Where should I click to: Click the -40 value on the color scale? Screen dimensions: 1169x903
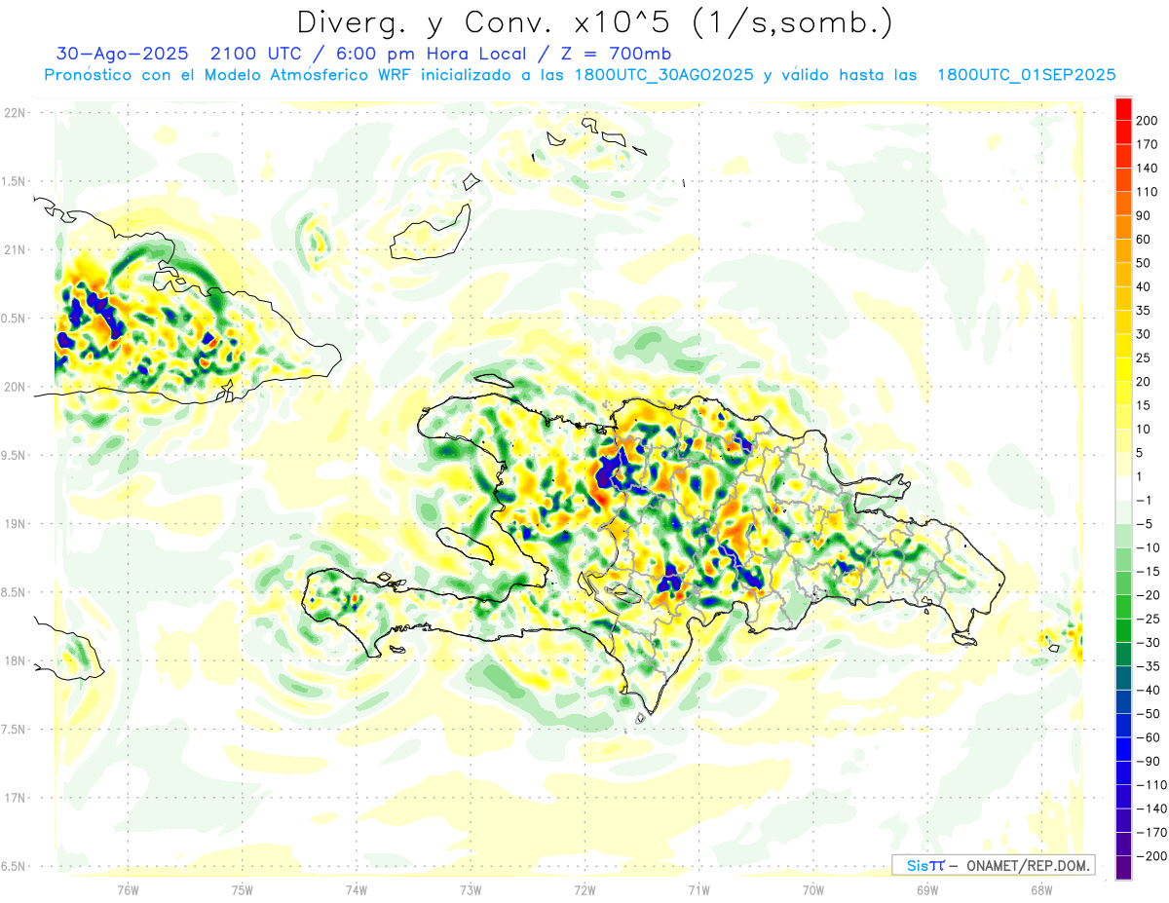click(1148, 690)
